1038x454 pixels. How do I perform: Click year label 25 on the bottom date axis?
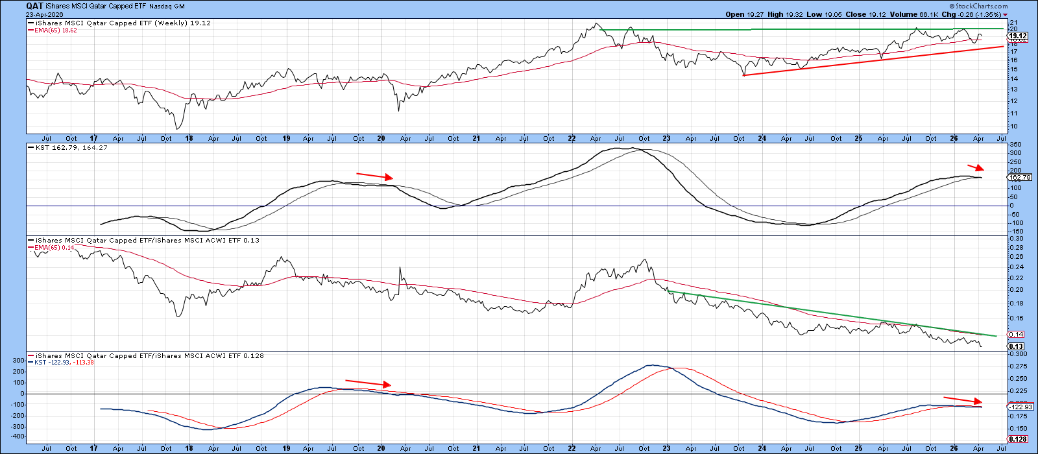[858, 448]
